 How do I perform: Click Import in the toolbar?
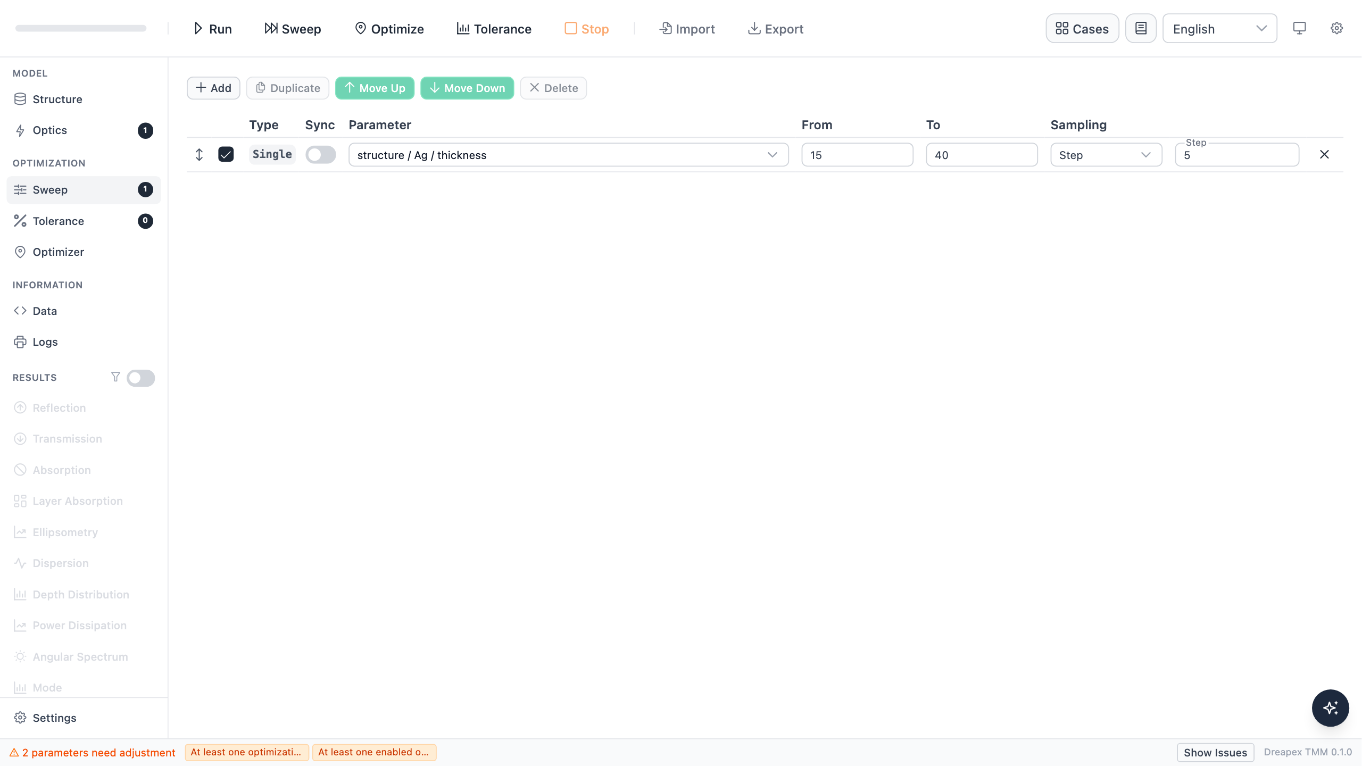pyautogui.click(x=687, y=29)
